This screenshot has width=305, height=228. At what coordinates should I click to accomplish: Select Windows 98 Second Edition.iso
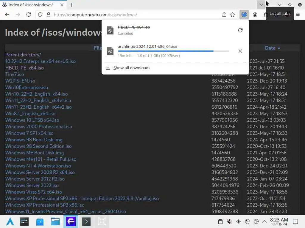[38, 146]
